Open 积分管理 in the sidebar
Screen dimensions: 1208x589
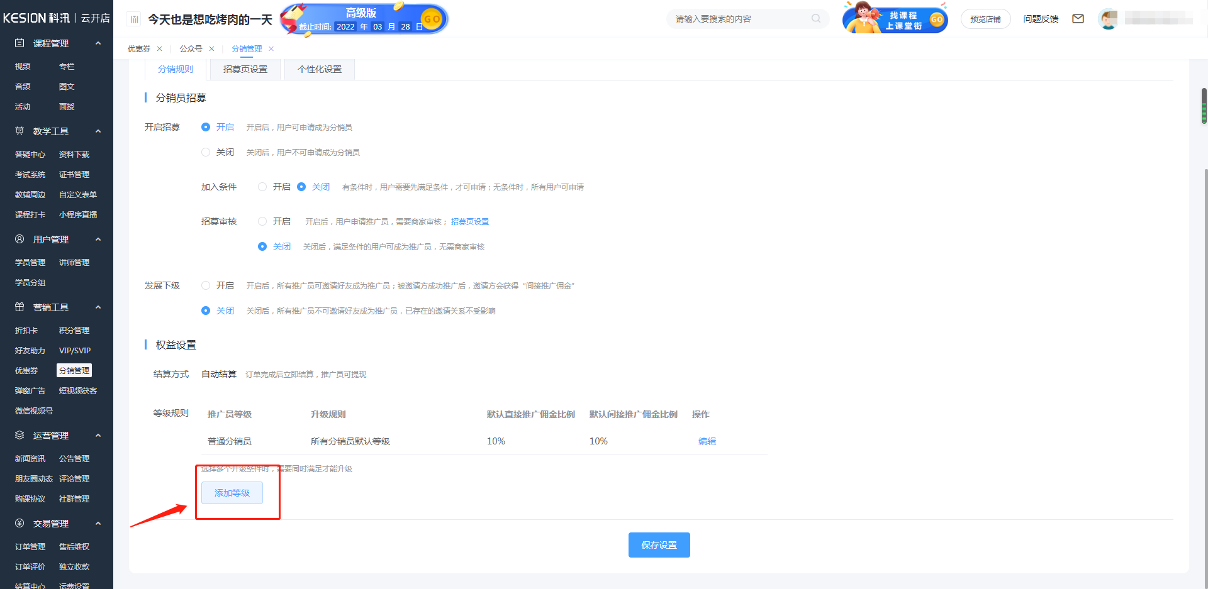pos(74,331)
